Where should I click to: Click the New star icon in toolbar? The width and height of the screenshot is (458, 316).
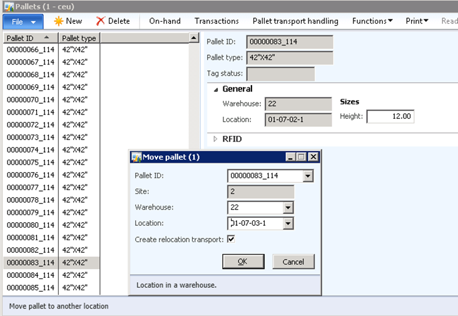tap(58, 21)
